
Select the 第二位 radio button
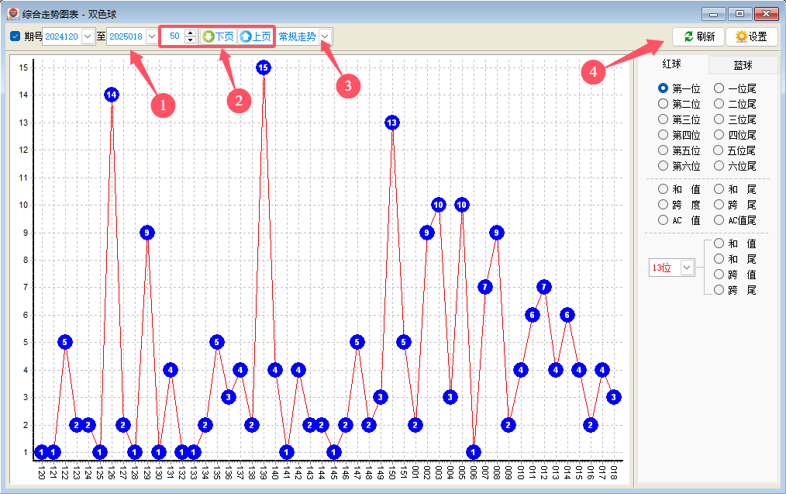[x=663, y=104]
